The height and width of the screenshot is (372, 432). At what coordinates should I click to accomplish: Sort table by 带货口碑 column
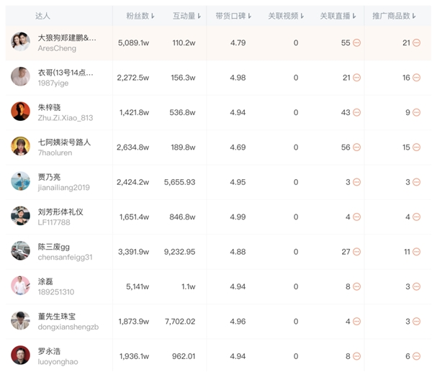[x=233, y=16]
